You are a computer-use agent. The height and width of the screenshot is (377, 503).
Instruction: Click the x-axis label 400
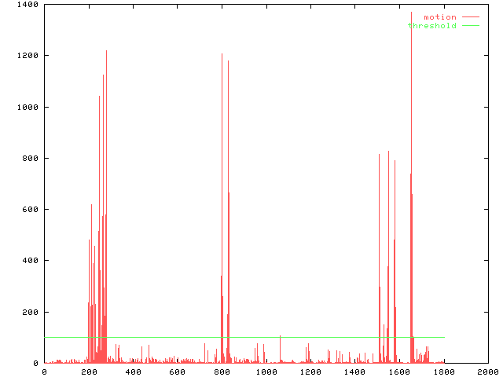click(133, 372)
